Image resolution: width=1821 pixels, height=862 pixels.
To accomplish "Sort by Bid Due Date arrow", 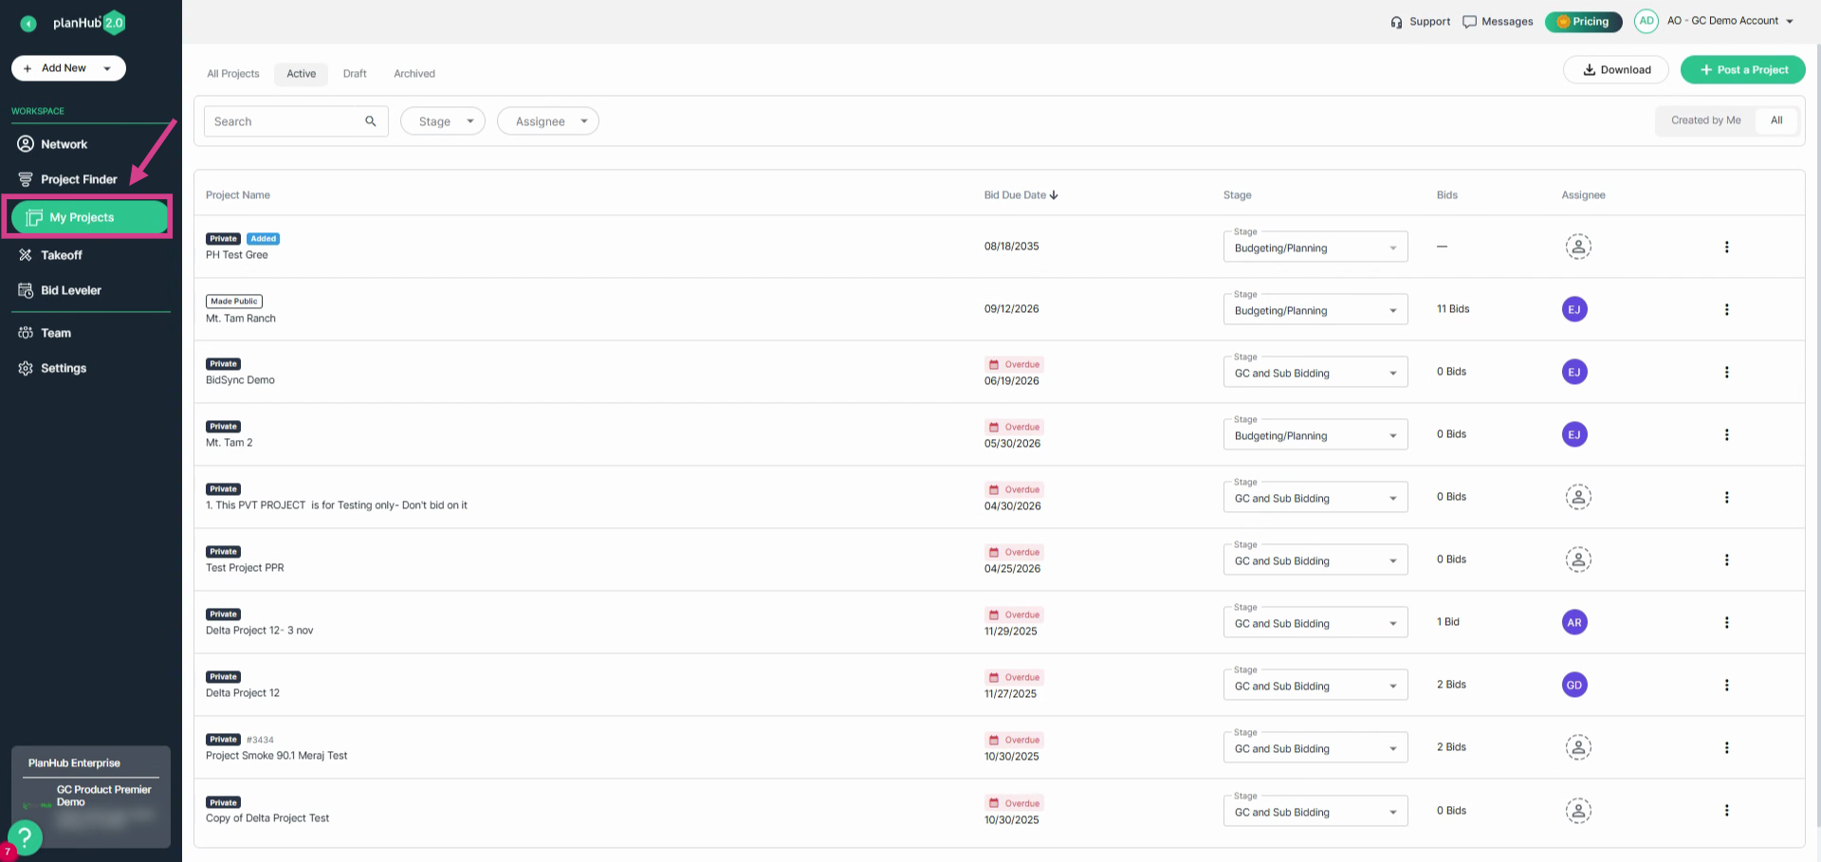I will click(x=1054, y=195).
